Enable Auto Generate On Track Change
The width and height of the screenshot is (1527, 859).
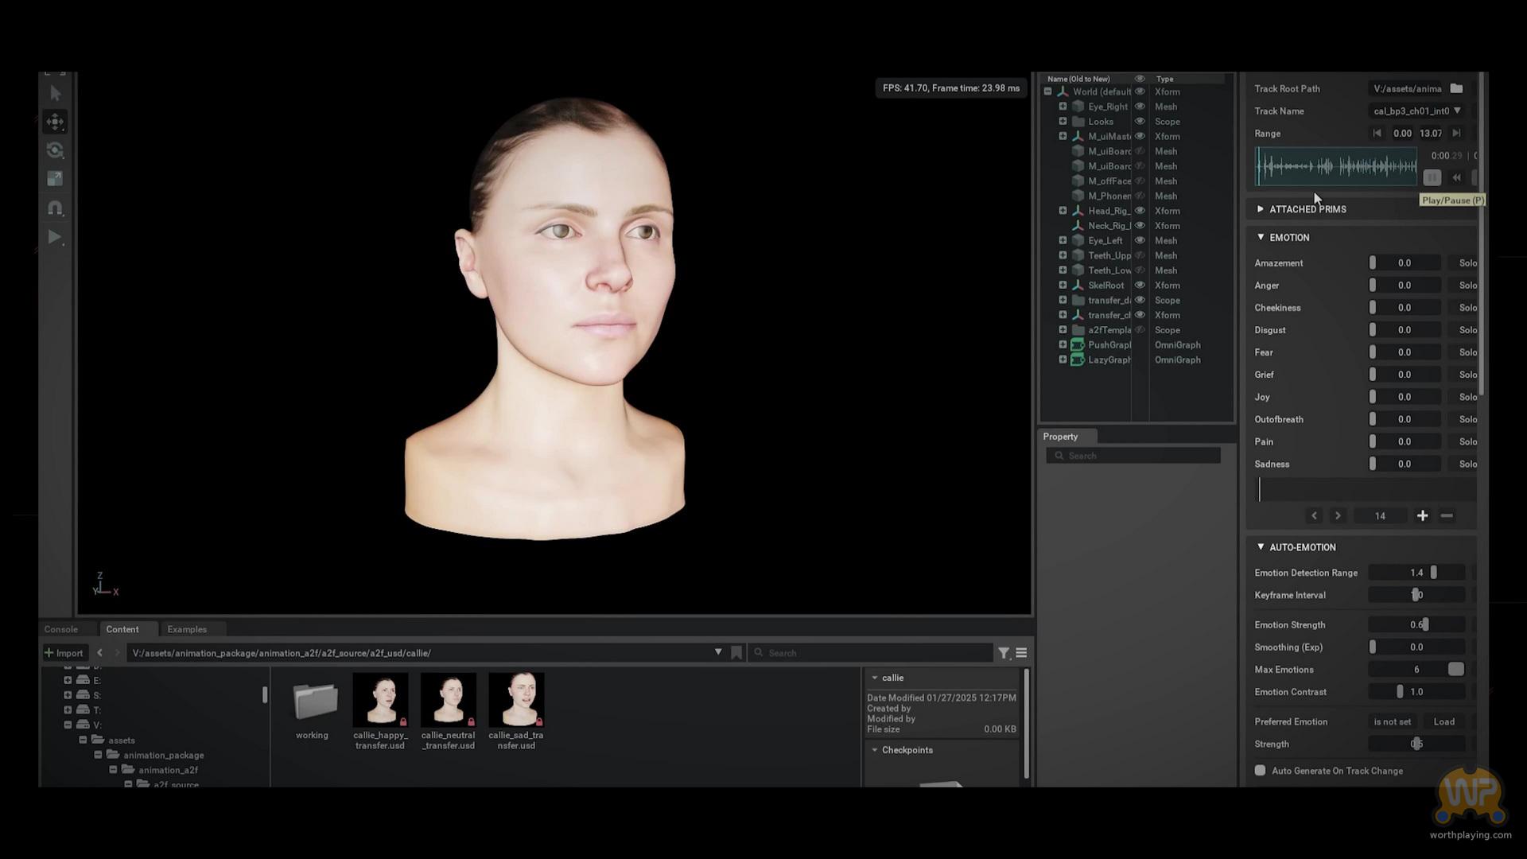click(x=1261, y=771)
